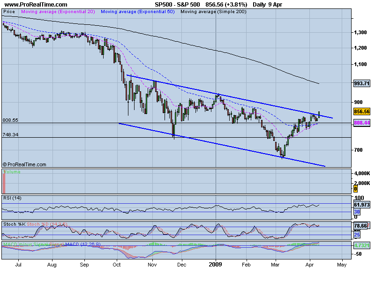The height and width of the screenshot is (281, 375).
Task: Click Moving average (Exponential 50) legend
Action: coord(138,12)
